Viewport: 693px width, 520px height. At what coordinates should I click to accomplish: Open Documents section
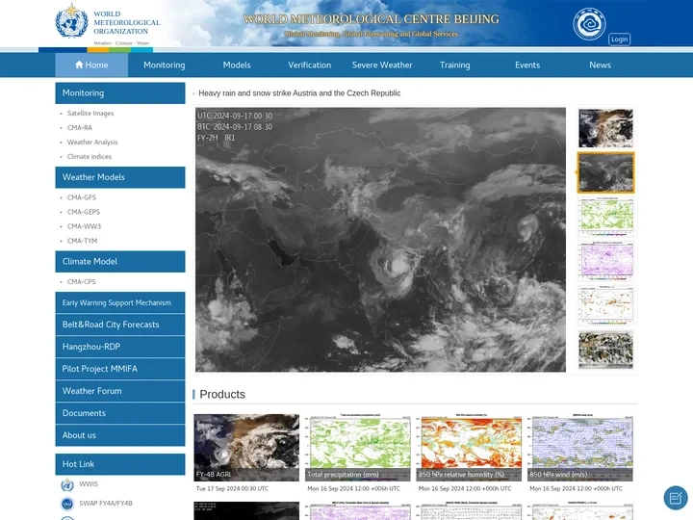[x=120, y=413]
